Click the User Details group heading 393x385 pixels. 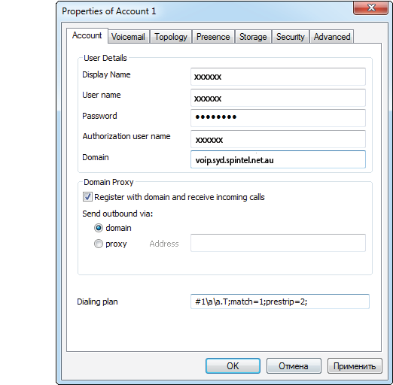pyautogui.click(x=105, y=58)
